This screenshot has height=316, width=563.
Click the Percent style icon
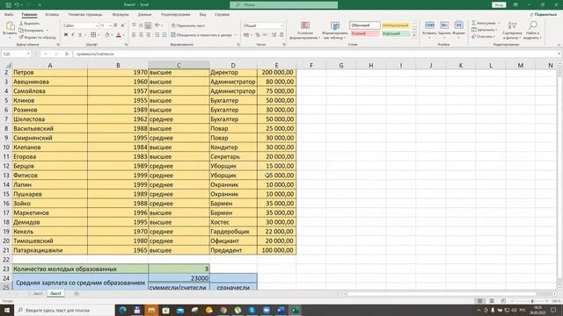(x=258, y=35)
